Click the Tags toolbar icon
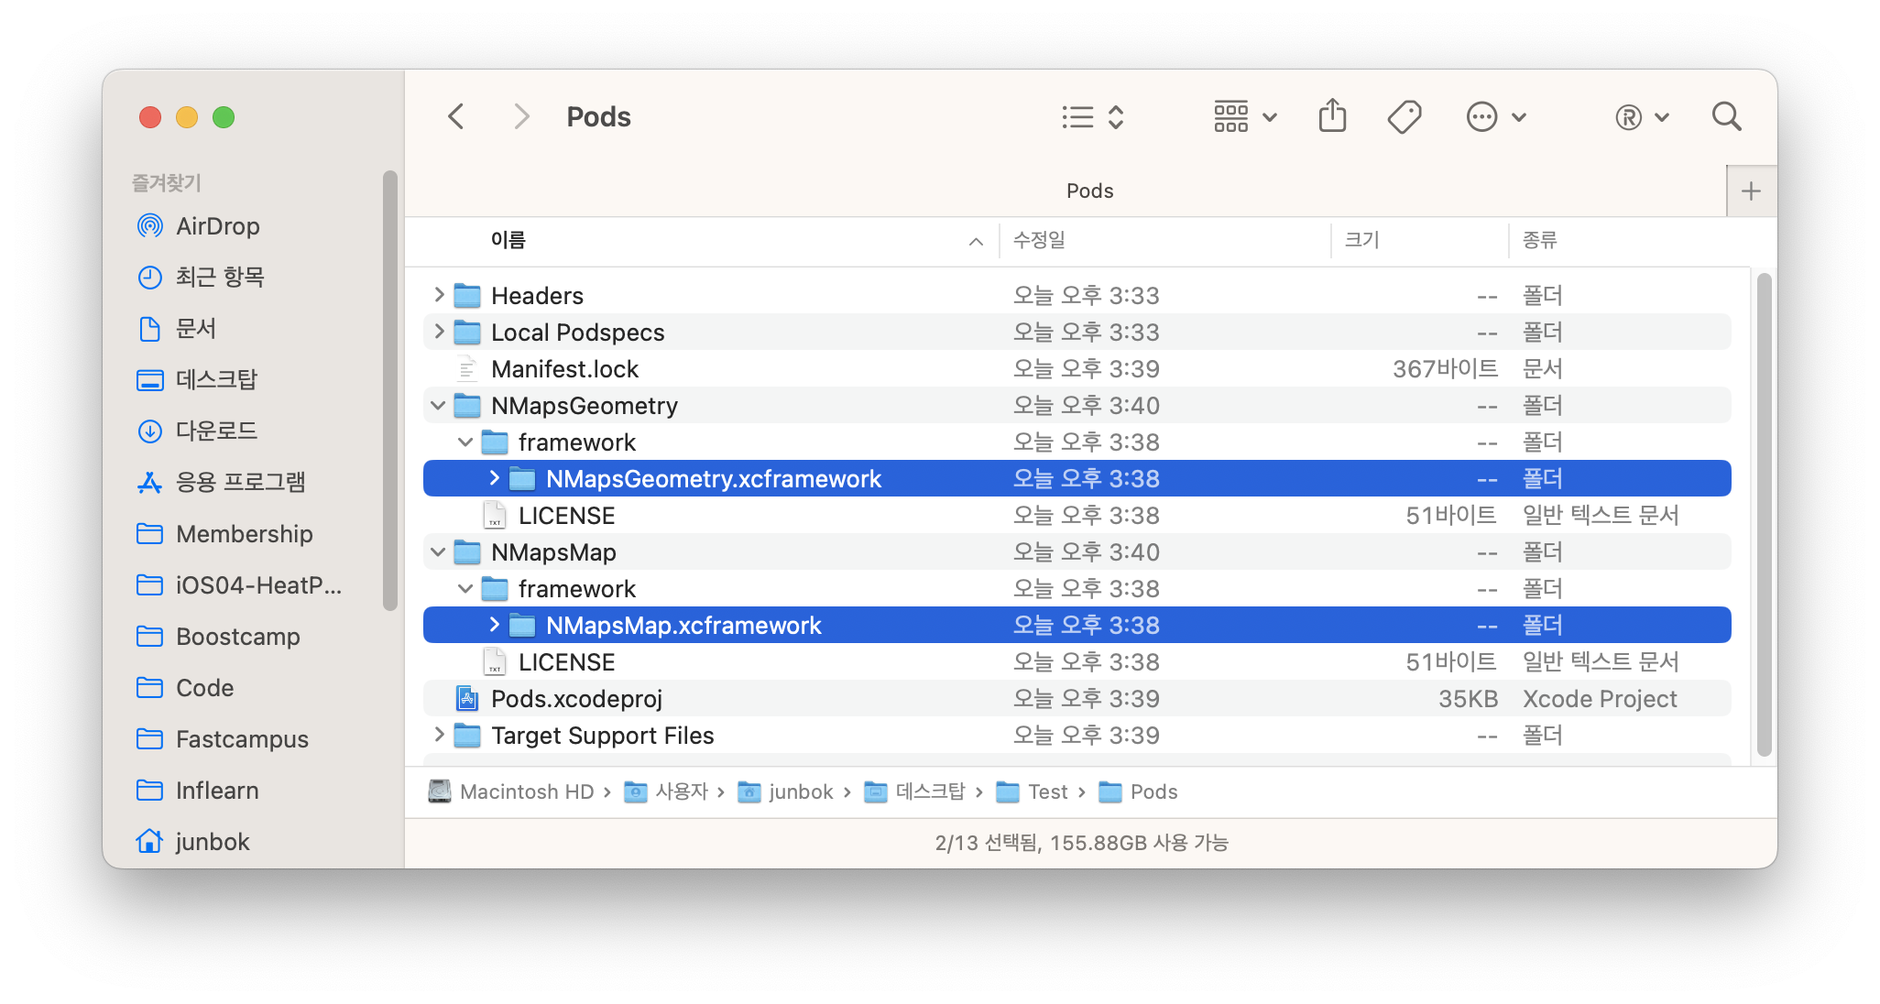Screen dimensions: 1880x1004 [1404, 116]
